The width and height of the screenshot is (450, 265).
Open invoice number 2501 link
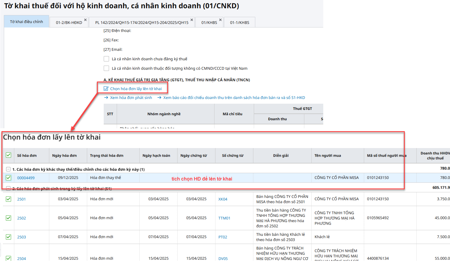[x=21, y=199]
